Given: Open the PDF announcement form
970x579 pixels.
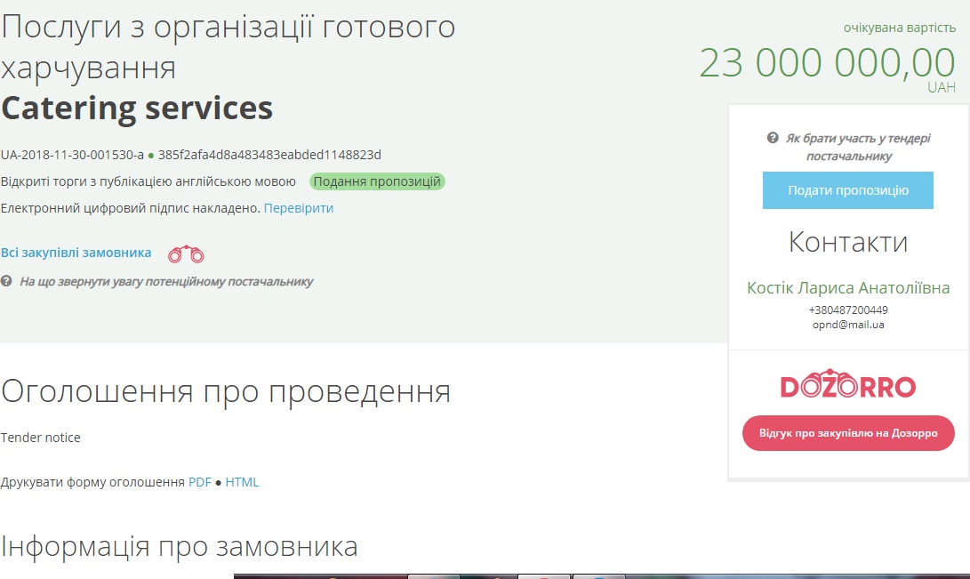Looking at the screenshot, I should (x=200, y=482).
